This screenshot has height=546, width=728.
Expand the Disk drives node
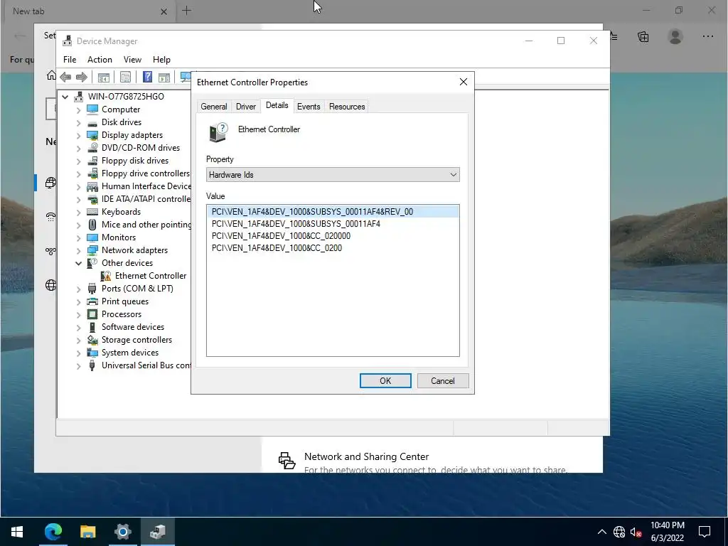[78, 122]
